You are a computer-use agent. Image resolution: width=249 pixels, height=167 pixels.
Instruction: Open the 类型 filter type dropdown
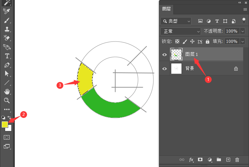coord(176,21)
